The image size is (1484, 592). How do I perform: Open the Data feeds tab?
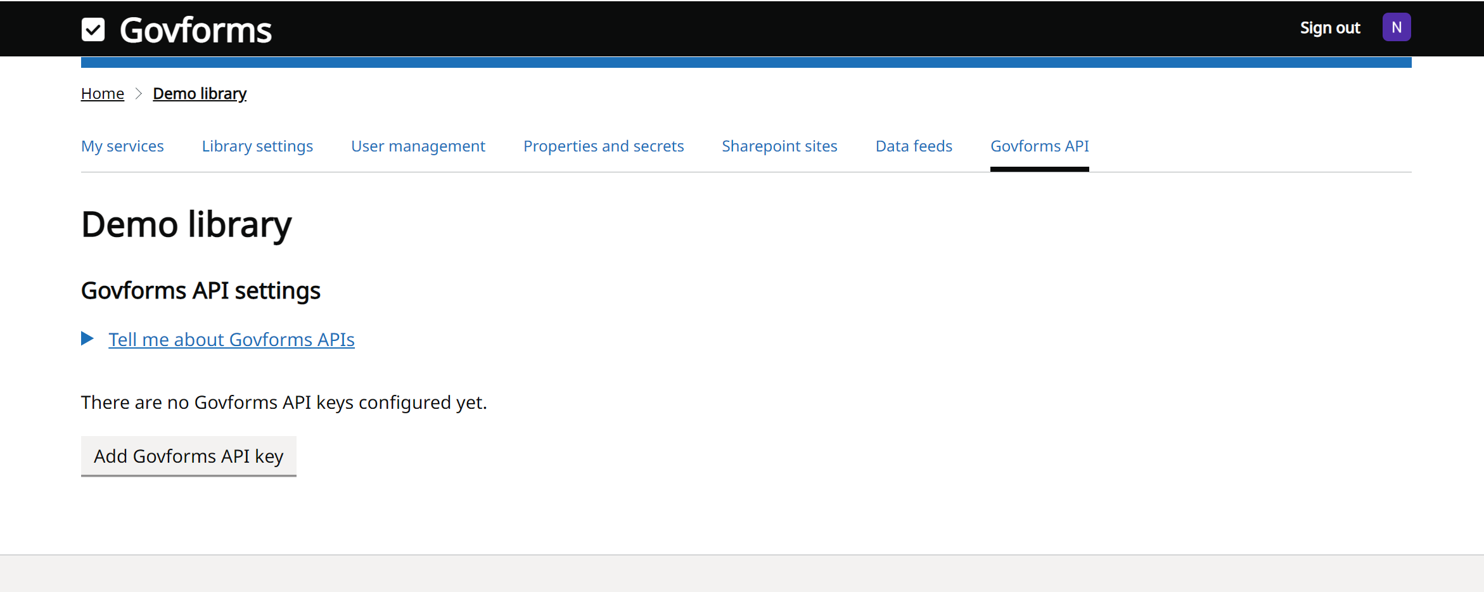pos(914,146)
